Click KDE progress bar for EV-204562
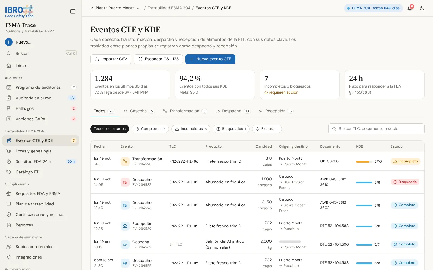This screenshot has height=270, width=433. click(364, 244)
